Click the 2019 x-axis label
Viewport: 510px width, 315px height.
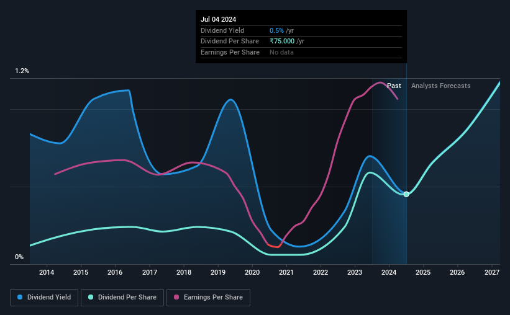pyautogui.click(x=218, y=272)
